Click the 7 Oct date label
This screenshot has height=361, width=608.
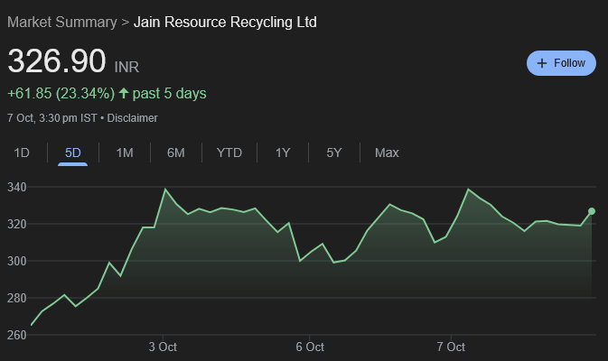[451, 347]
